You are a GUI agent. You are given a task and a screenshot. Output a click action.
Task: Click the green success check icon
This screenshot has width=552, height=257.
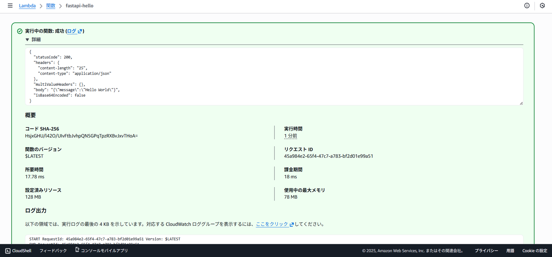coord(20,31)
